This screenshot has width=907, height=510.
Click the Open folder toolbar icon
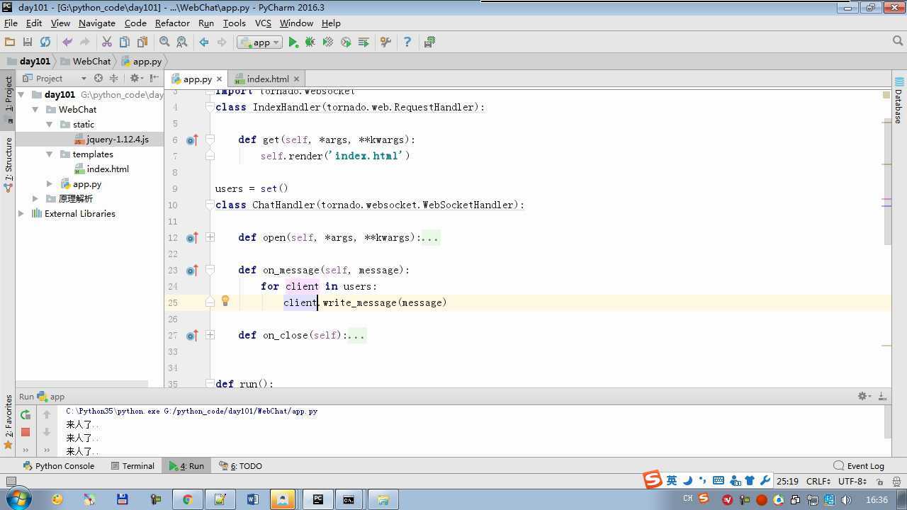point(10,42)
